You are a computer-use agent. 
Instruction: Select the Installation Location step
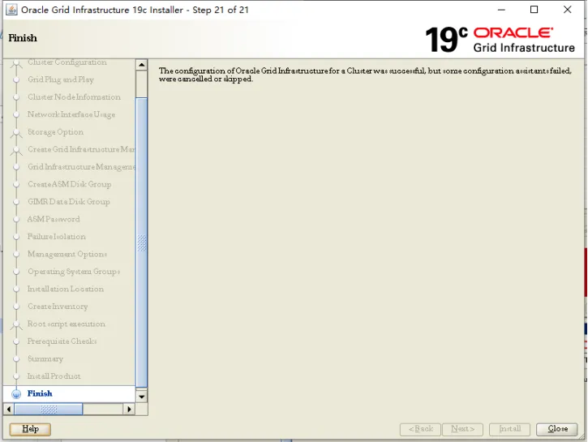(x=66, y=289)
